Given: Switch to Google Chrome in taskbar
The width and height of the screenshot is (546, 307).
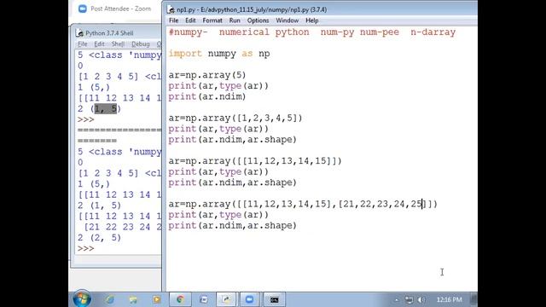Looking at the screenshot, I should point(180,299).
